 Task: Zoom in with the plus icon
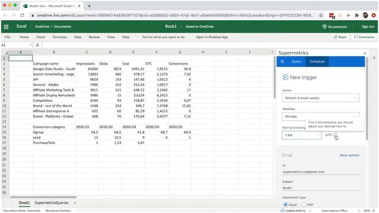click(374, 211)
